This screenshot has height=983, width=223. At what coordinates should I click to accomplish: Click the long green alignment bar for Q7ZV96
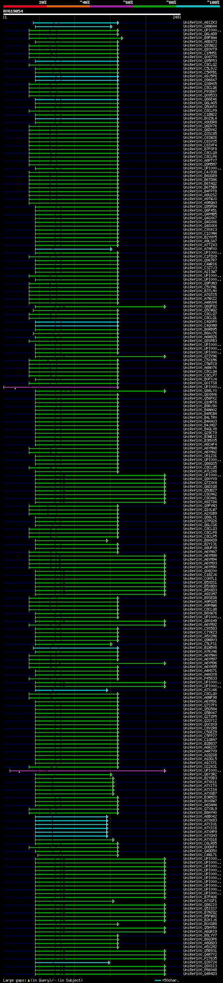pos(101,356)
